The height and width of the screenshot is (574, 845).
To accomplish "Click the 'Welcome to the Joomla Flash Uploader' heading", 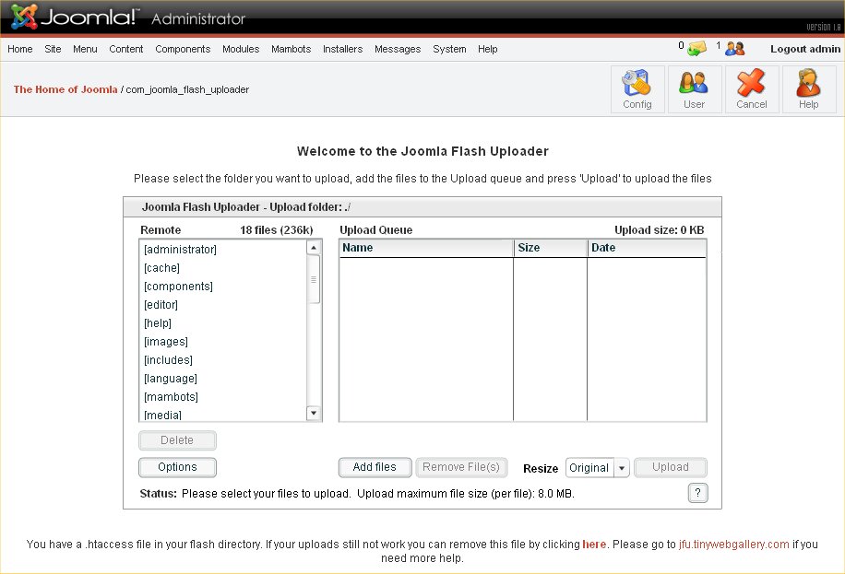I will pyautogui.click(x=422, y=151).
